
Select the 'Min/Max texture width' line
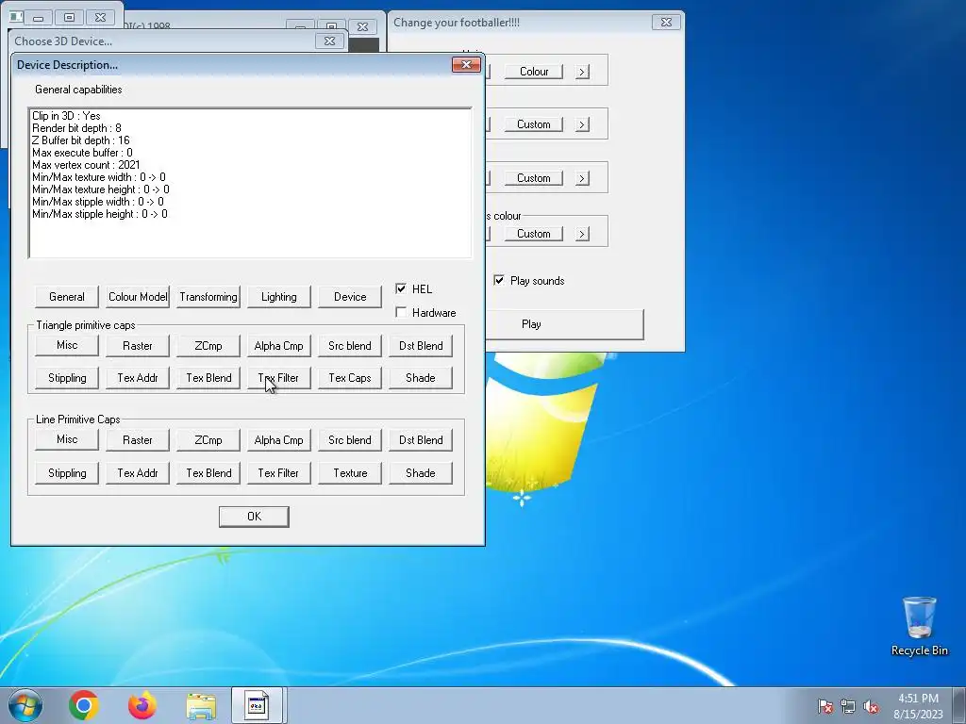click(98, 177)
